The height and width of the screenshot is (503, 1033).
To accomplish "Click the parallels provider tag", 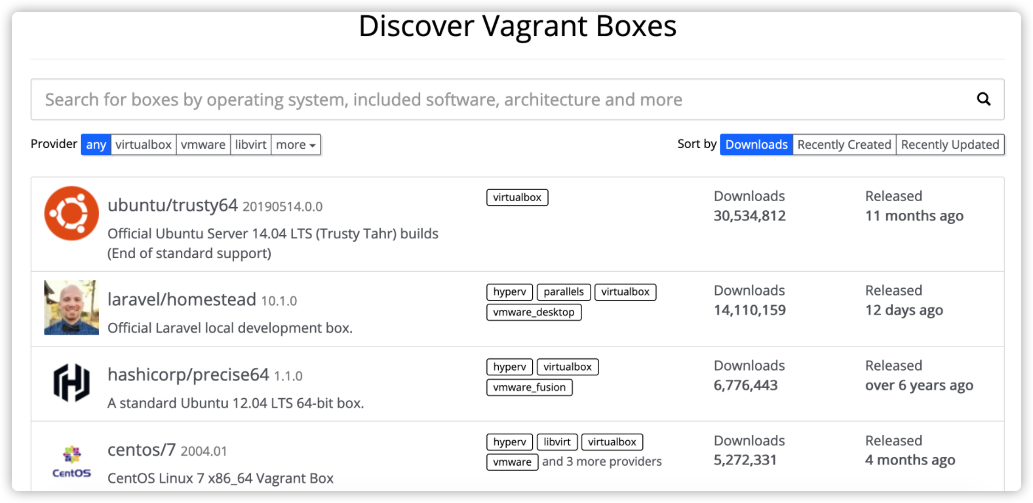I will tap(564, 292).
